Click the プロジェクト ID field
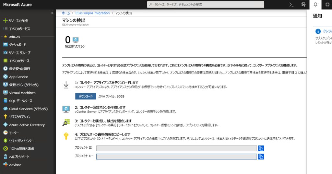This screenshot has height=174, width=332. (177, 148)
